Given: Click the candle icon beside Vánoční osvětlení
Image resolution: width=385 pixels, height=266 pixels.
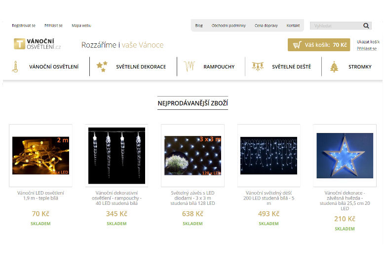Looking at the screenshot, I should click(x=15, y=66).
